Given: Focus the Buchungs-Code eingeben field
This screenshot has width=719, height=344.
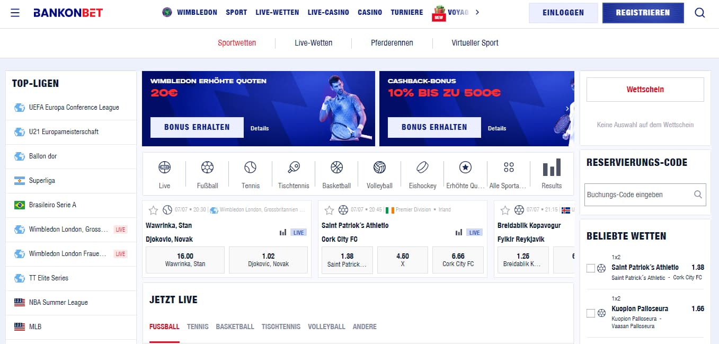Looking at the screenshot, I should tap(645, 195).
